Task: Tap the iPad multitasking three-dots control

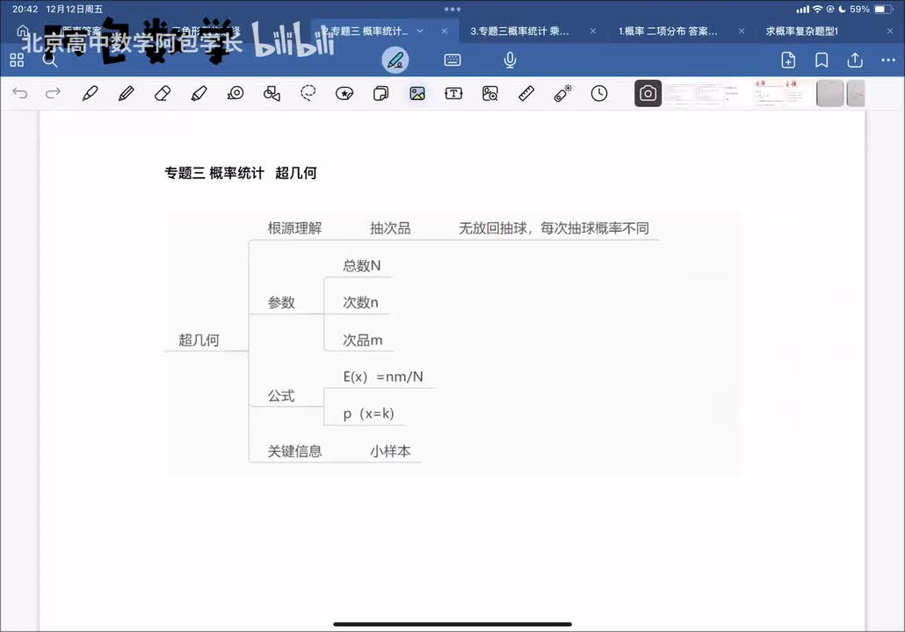Action: pyautogui.click(x=452, y=10)
